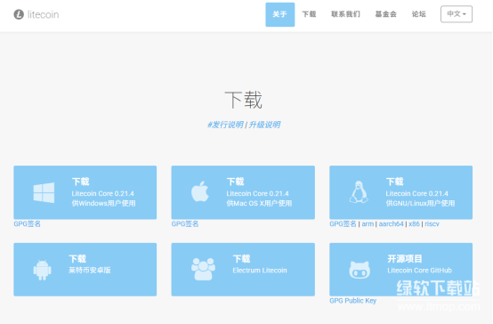Image resolution: width=493 pixels, height=324 pixels.
Task: Go to the 基金会 navigation item
Action: [x=386, y=14]
